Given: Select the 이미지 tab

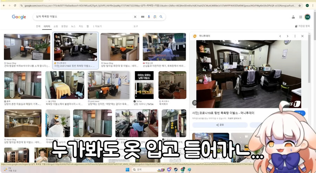Looking at the screenshot, I should [47, 26].
